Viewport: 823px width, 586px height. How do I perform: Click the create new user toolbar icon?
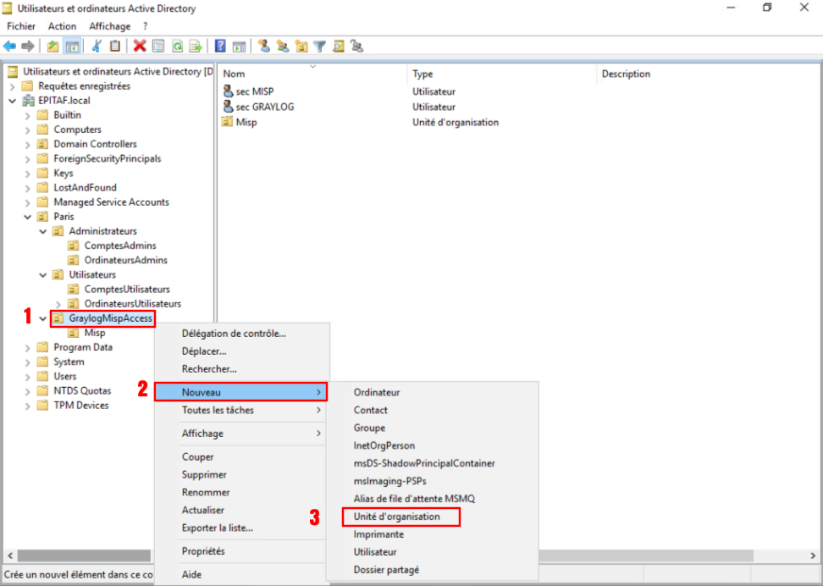[x=264, y=46]
